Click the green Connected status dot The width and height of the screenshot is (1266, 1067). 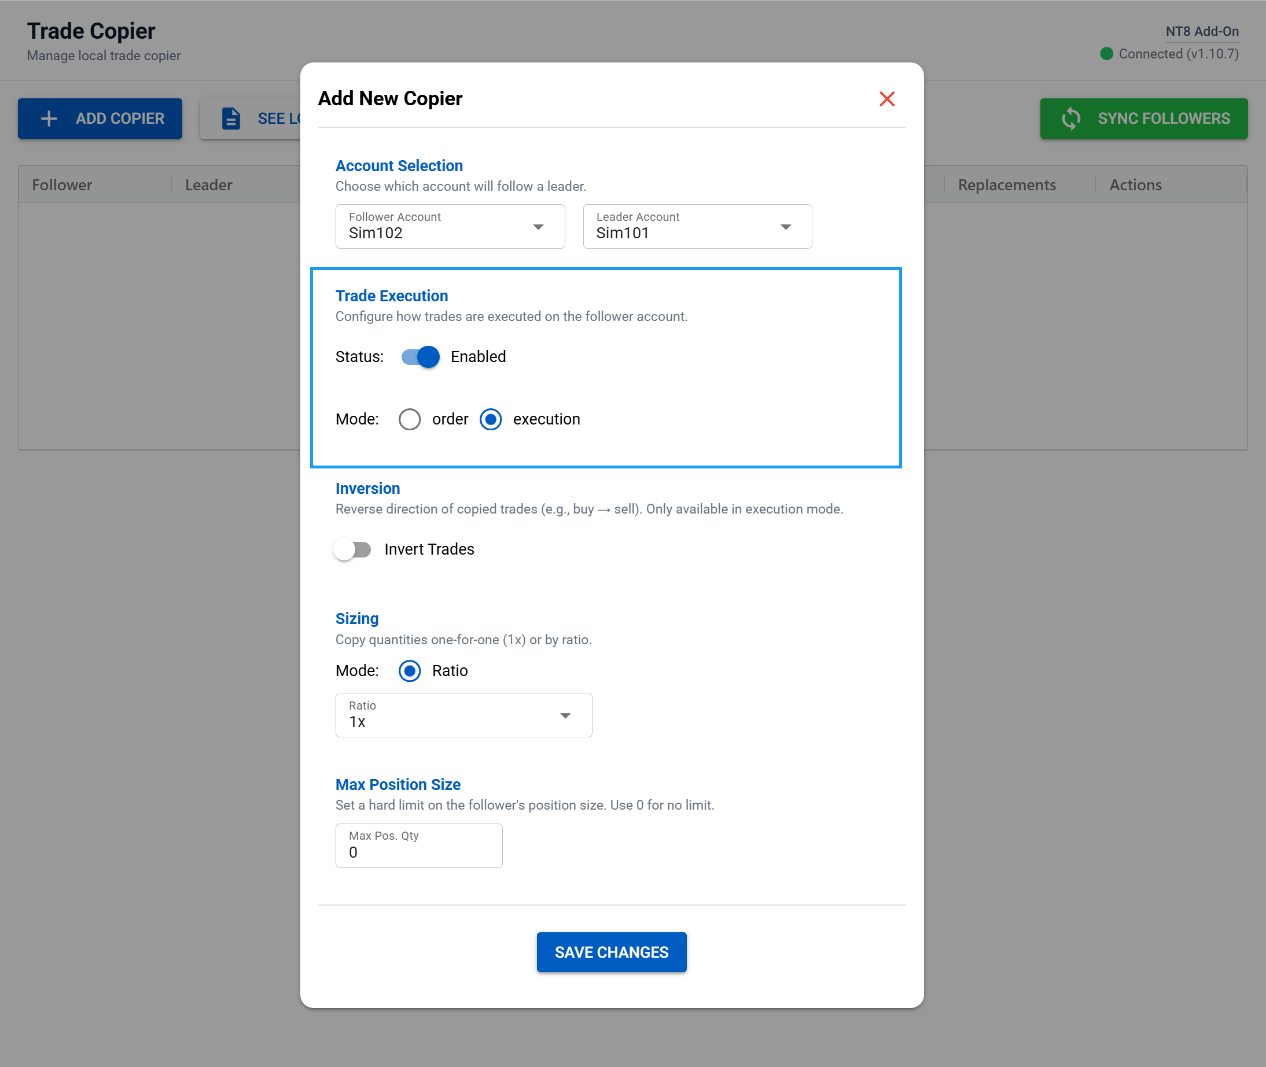click(1106, 54)
